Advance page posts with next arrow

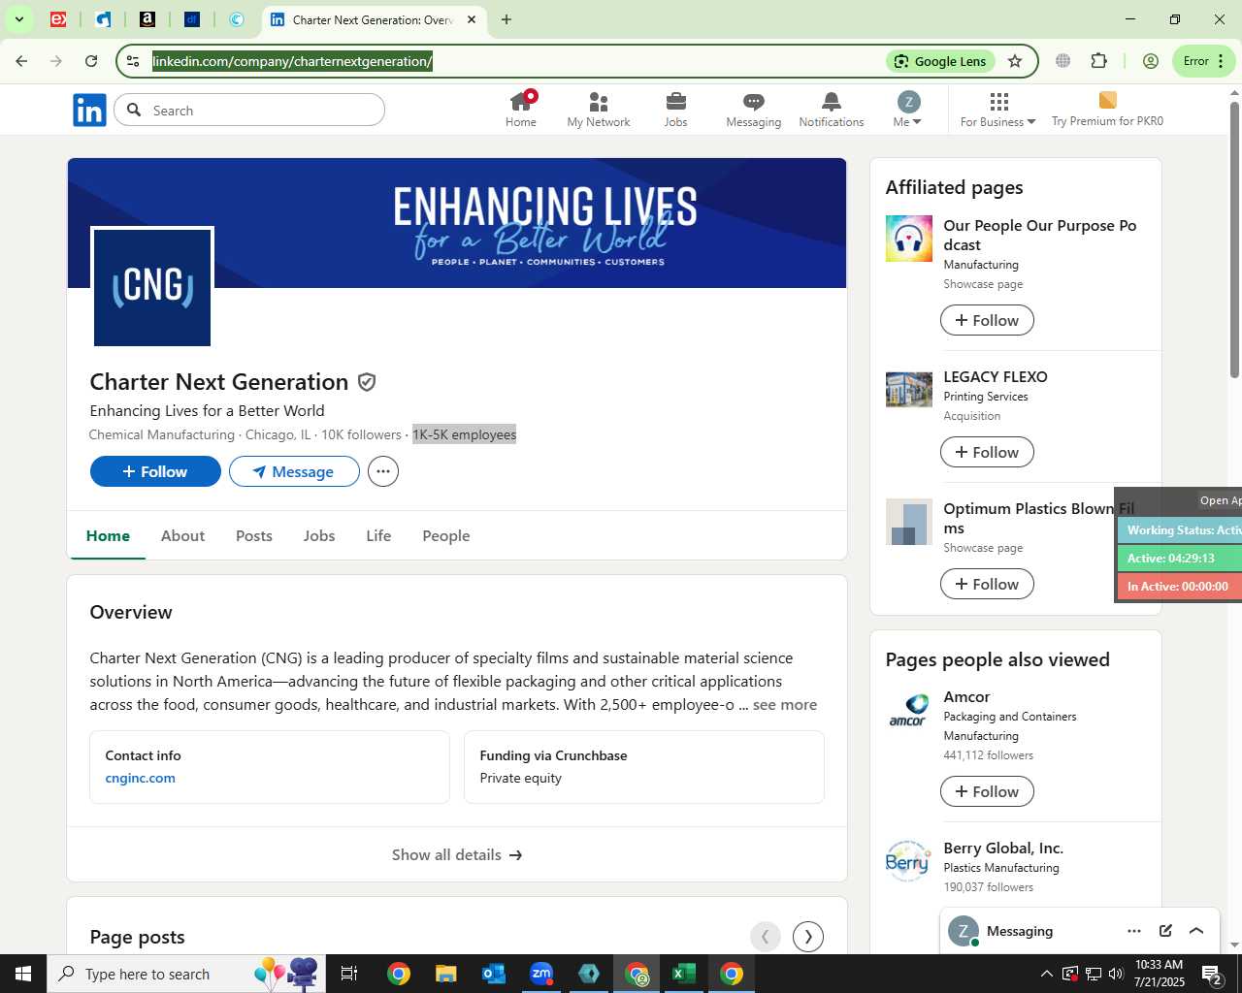808,937
